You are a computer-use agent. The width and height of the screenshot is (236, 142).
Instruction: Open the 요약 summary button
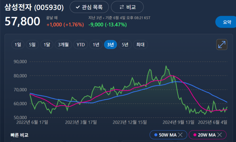pyautogui.click(x=226, y=22)
